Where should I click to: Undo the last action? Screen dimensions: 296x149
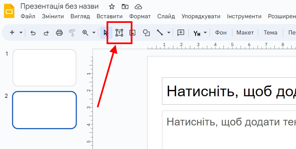33,33
